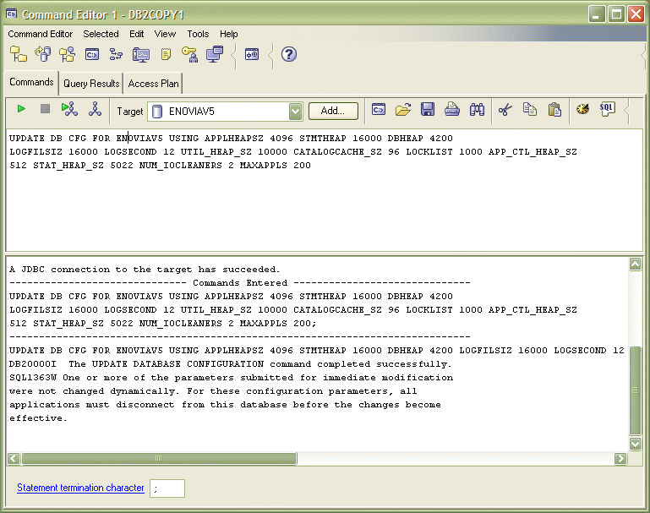
Task: Click the Add... button
Action: [x=333, y=111]
